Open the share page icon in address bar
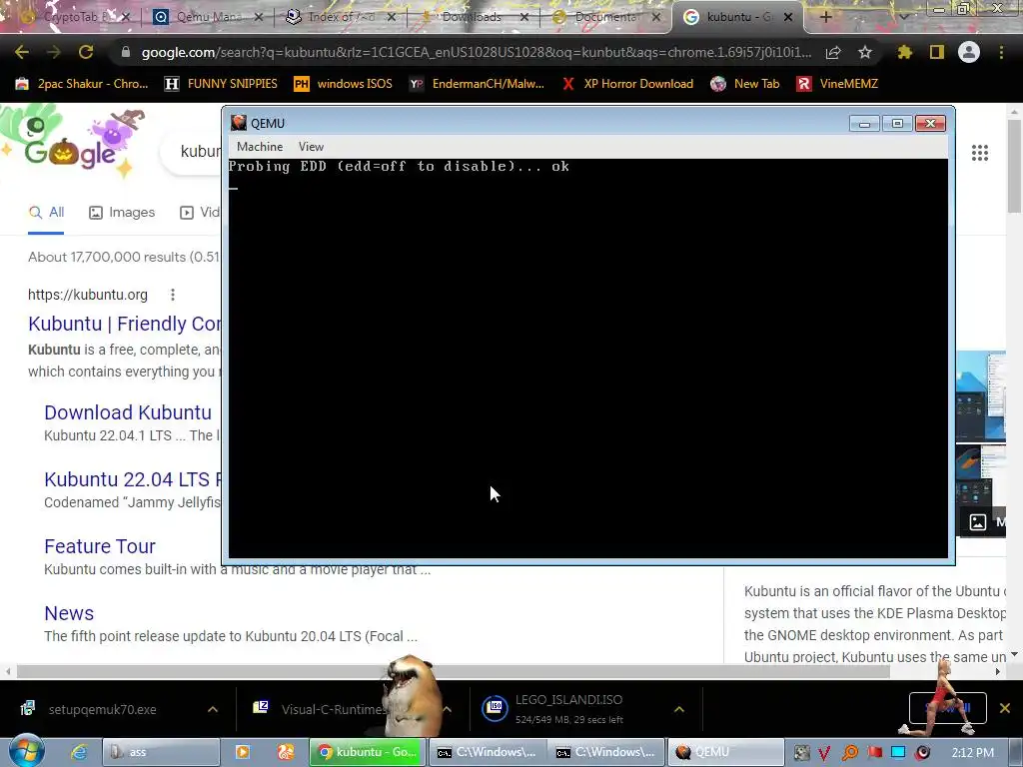The width and height of the screenshot is (1023, 767). tap(833, 53)
